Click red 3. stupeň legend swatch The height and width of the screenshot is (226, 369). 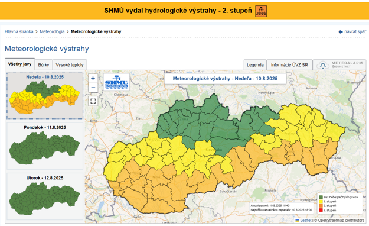321,210
